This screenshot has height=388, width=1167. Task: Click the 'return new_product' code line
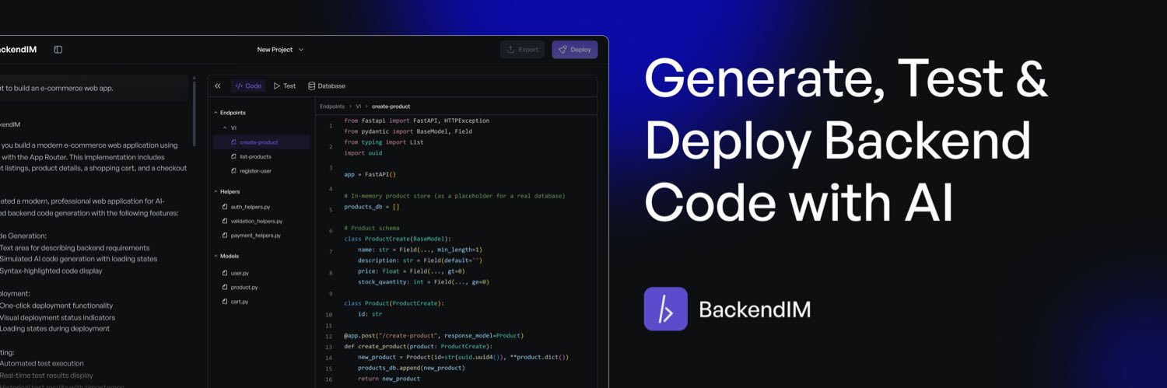[x=389, y=379]
